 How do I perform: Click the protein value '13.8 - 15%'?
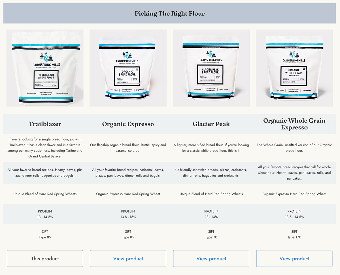coord(128,217)
